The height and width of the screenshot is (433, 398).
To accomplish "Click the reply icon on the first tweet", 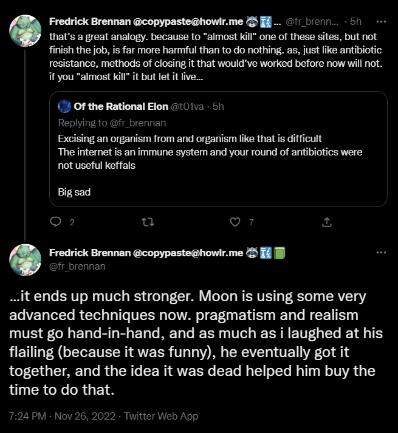I will click(x=57, y=222).
